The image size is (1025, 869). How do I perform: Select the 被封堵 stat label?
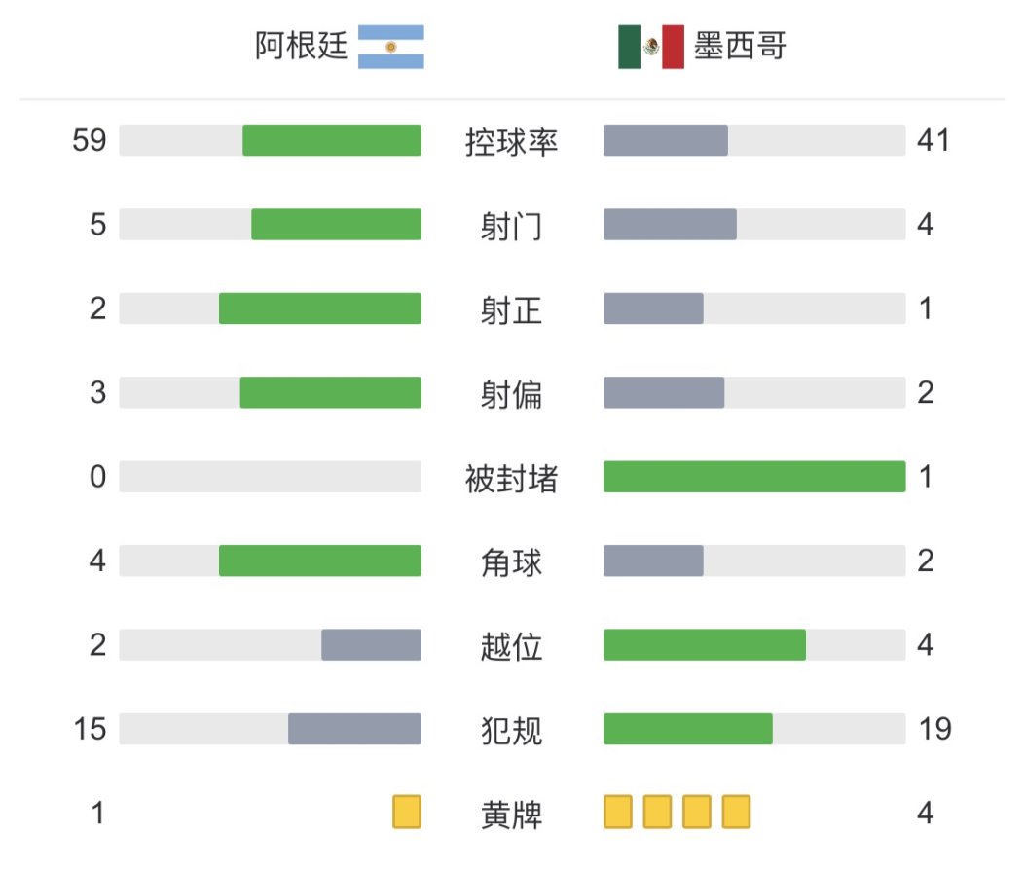(511, 478)
